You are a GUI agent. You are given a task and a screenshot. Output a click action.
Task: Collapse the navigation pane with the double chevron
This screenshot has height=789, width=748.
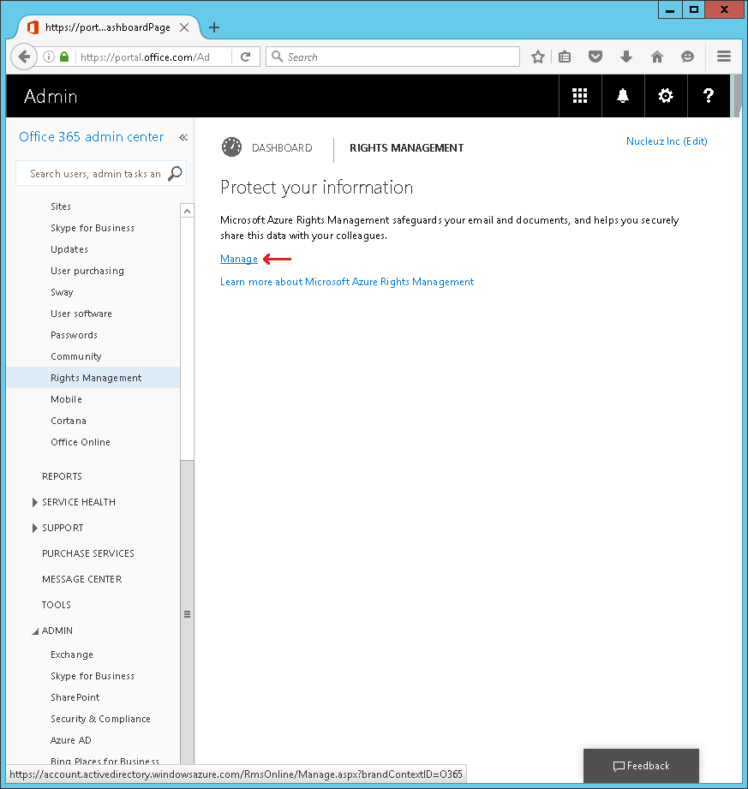coord(183,137)
